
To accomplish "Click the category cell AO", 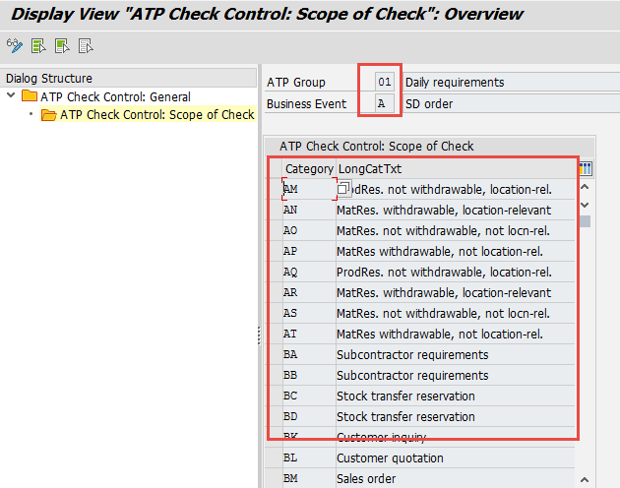I will [x=309, y=230].
